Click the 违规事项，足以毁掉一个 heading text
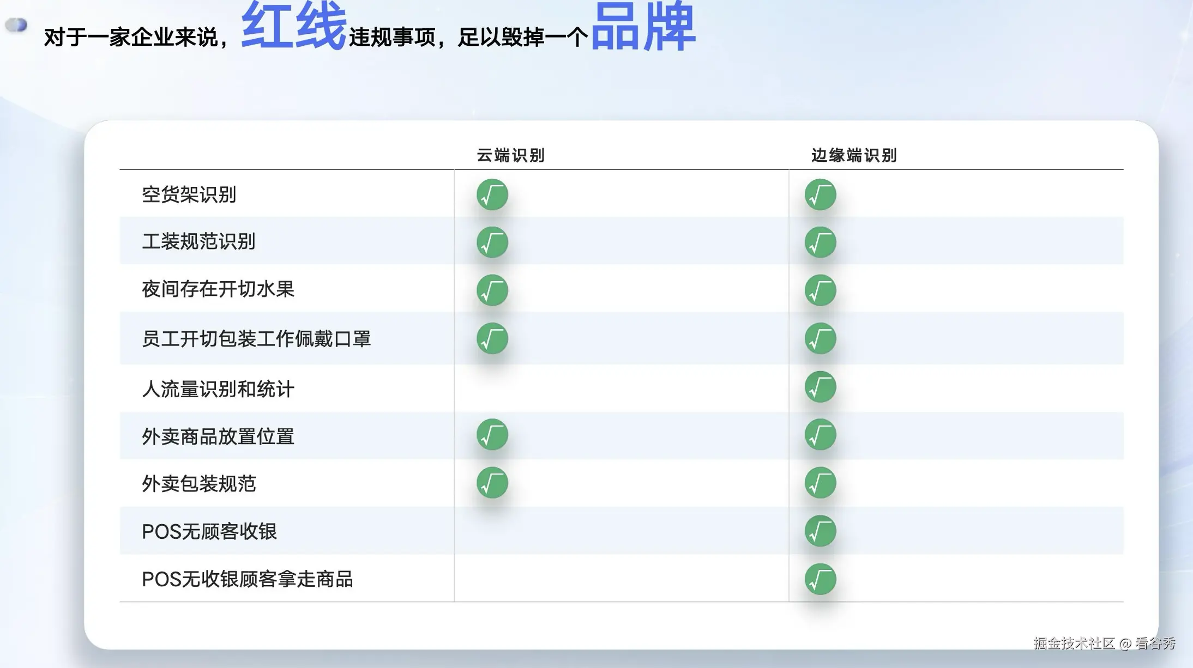The image size is (1193, 668). point(469,38)
